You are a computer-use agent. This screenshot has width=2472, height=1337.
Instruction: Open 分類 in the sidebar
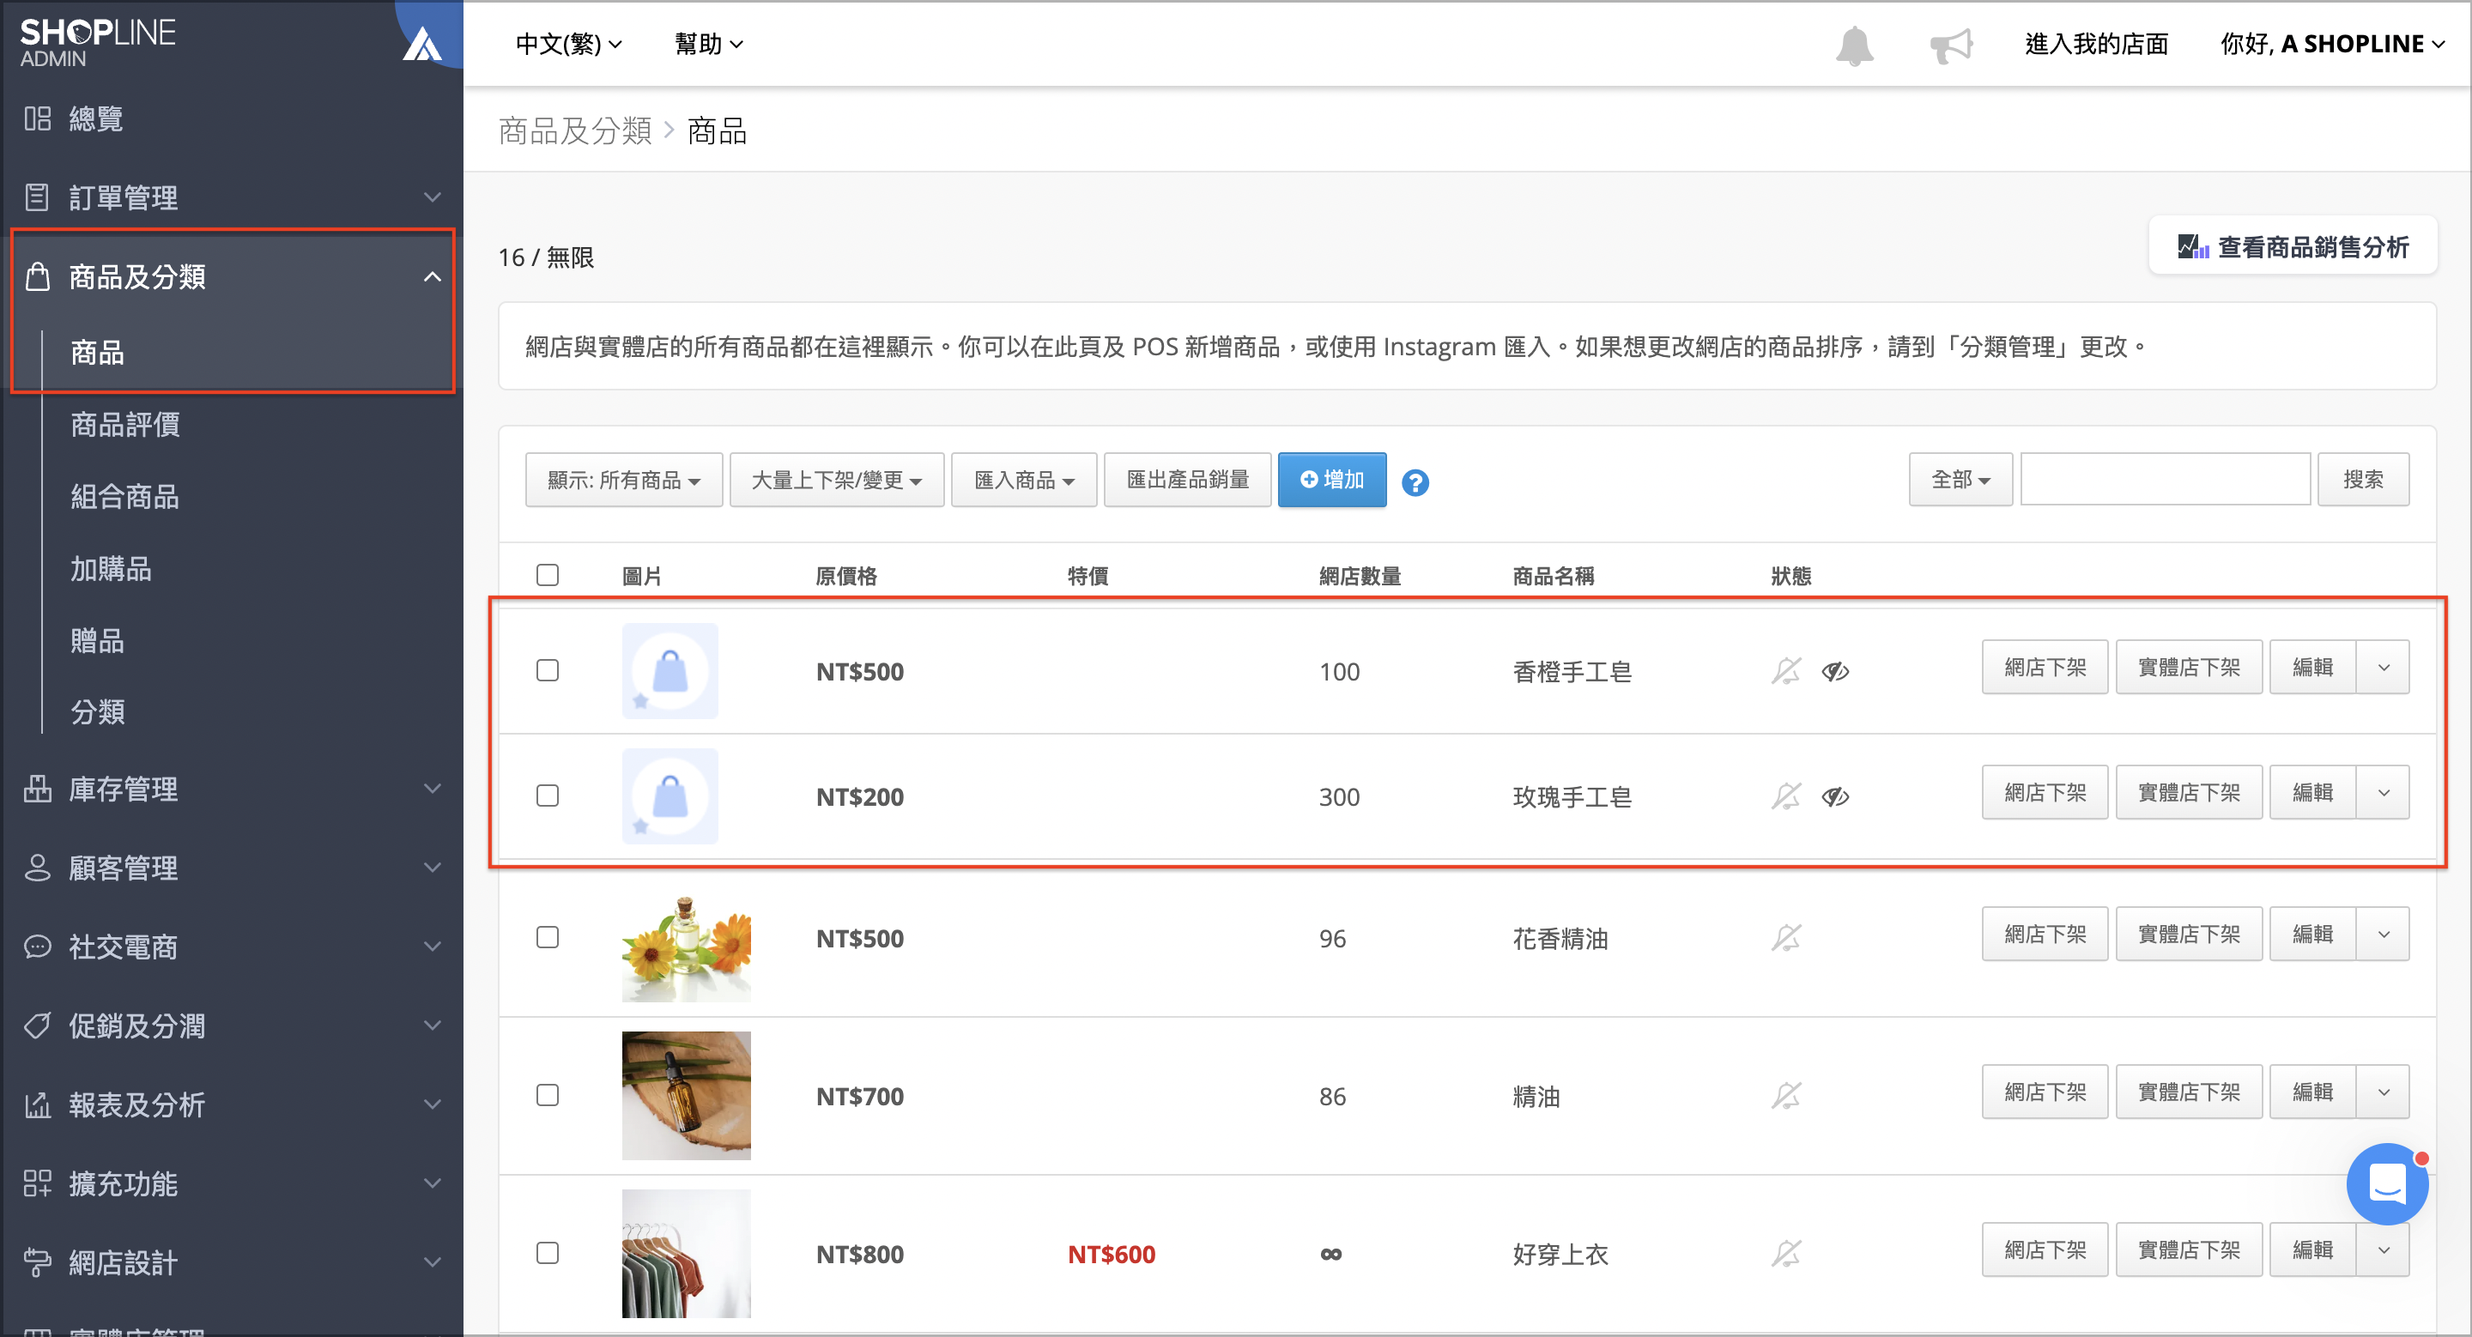click(x=97, y=711)
